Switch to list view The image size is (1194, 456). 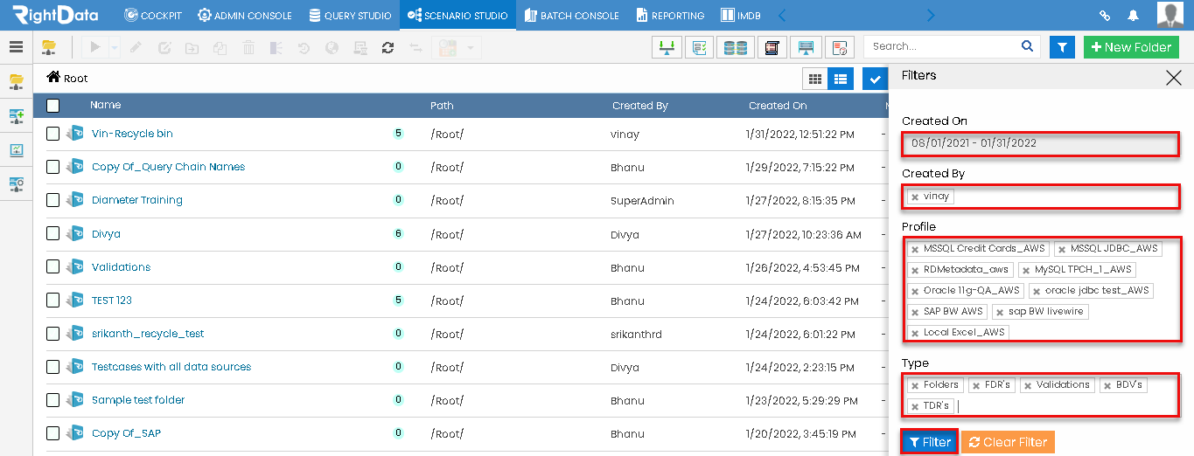pos(841,79)
